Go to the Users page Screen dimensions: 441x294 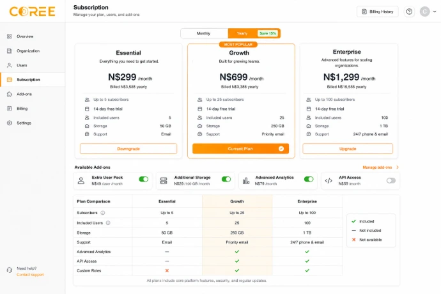(x=33, y=65)
